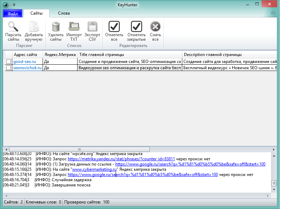Select the Сайты tab

[x=37, y=13]
